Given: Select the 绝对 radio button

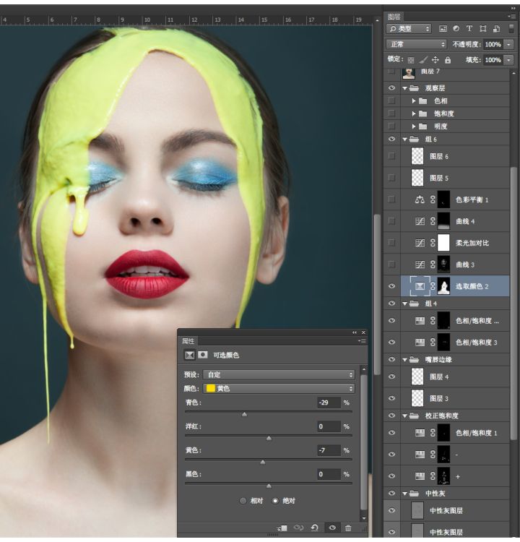Looking at the screenshot, I should tap(275, 501).
